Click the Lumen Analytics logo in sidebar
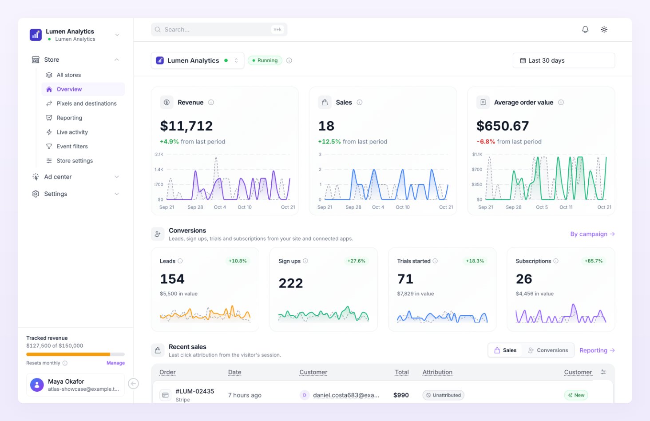 click(x=36, y=35)
